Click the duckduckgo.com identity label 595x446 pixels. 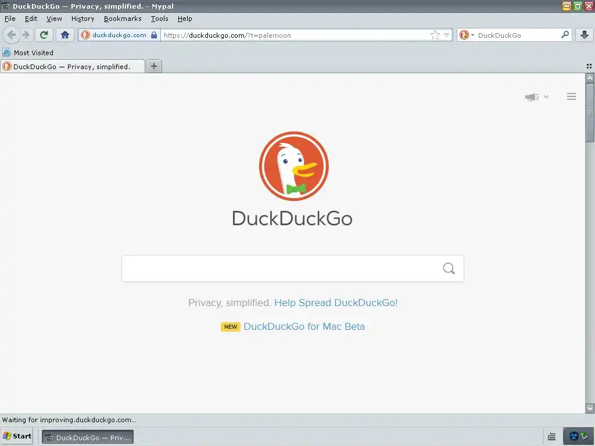119,35
